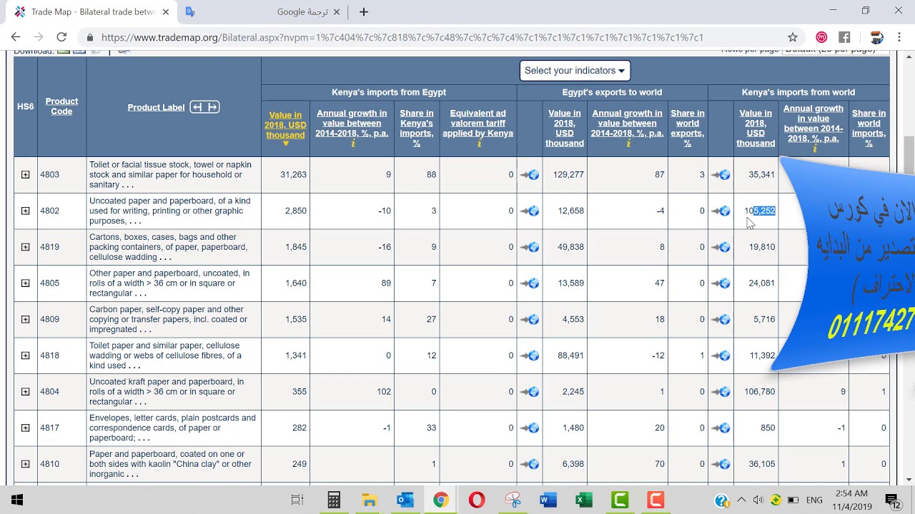Expand product row 4810
The width and height of the screenshot is (915, 514).
[26, 464]
